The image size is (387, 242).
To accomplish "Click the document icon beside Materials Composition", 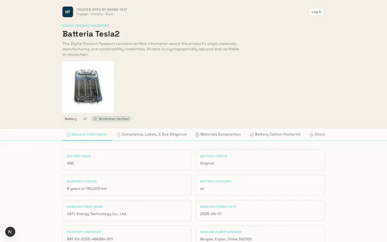I will click(x=197, y=135).
